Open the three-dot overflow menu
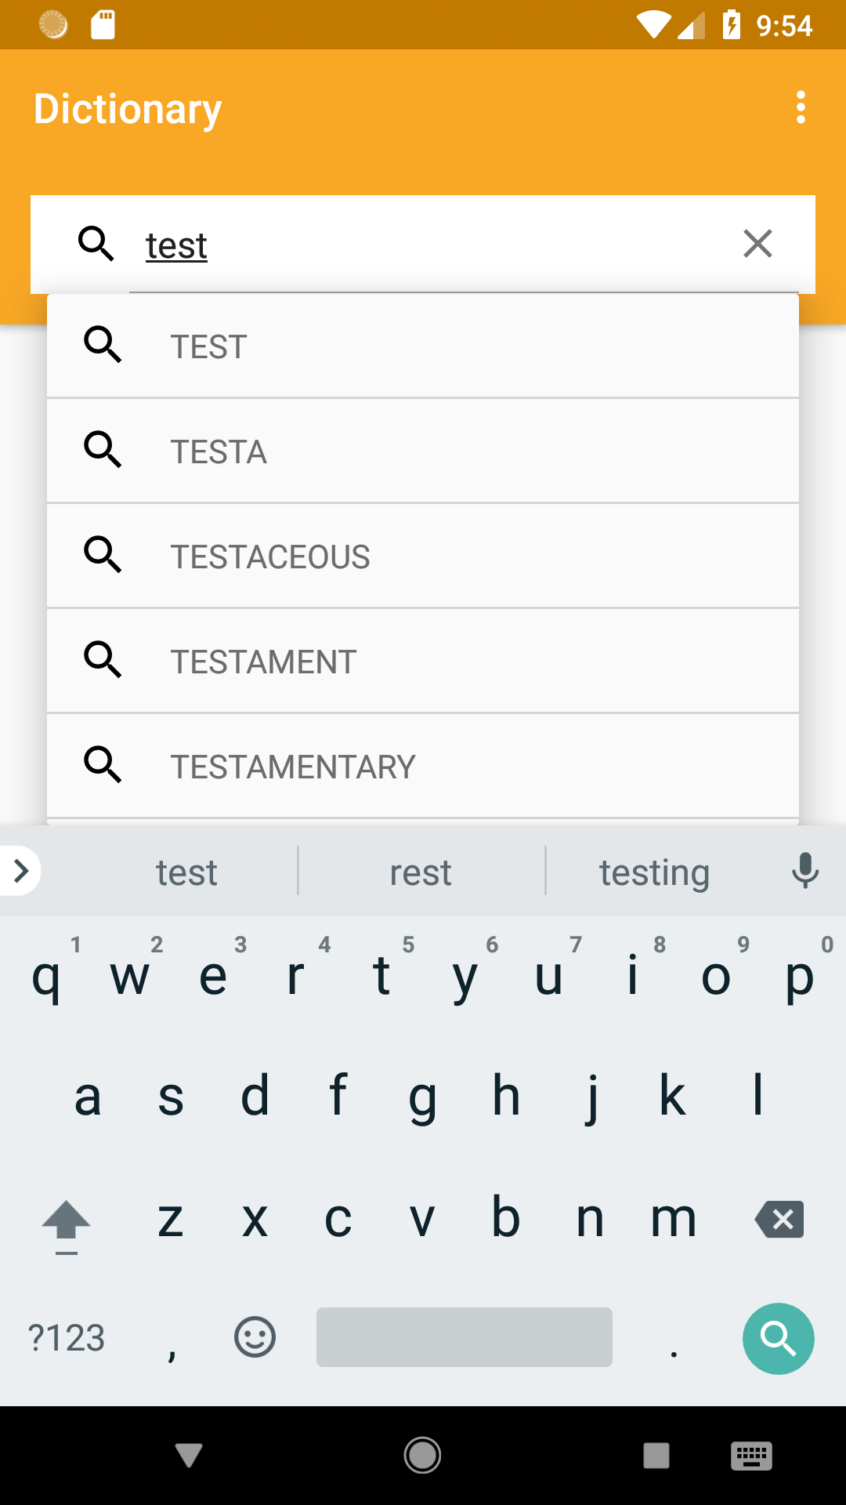Image resolution: width=846 pixels, height=1505 pixels. [x=800, y=107]
